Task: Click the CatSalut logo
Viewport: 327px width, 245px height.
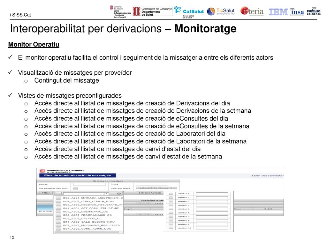Action: [189, 12]
